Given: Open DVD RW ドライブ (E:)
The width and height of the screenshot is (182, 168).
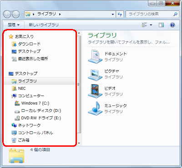Looking at the screenshot, I should (x=41, y=118).
